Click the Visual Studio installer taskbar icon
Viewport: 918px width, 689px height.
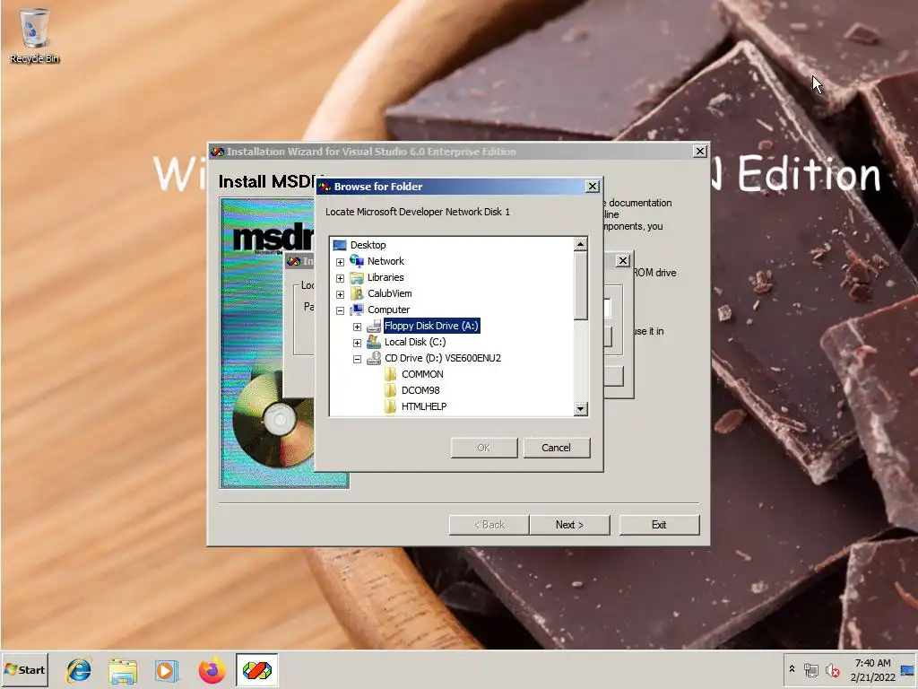point(257,670)
